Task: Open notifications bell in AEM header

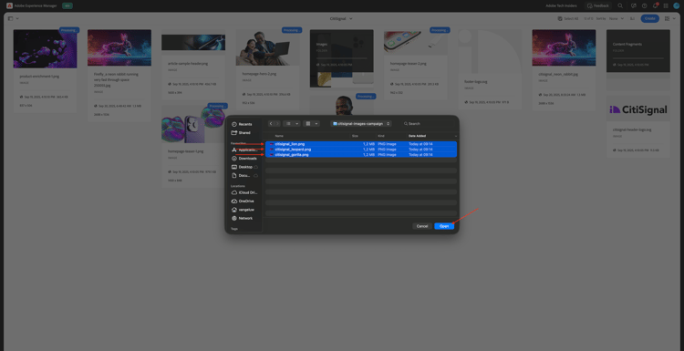Action: pos(655,5)
